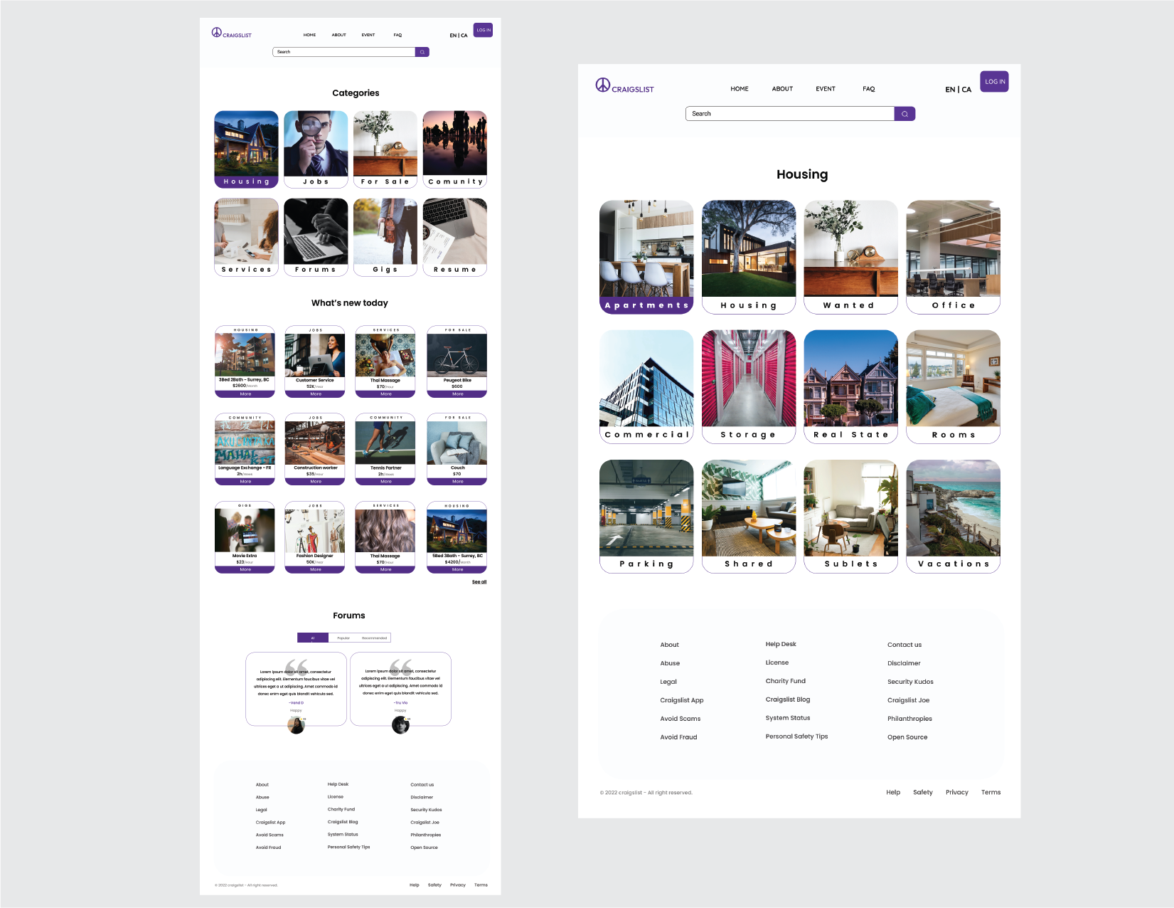Image resolution: width=1174 pixels, height=908 pixels.
Task: Focus the Search field on Housing page
Action: pyautogui.click(x=789, y=114)
